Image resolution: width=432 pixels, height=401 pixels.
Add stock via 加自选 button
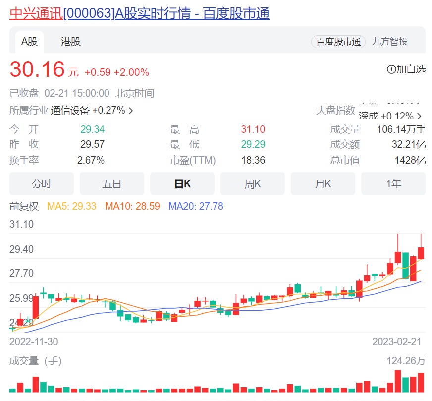pyautogui.click(x=406, y=69)
